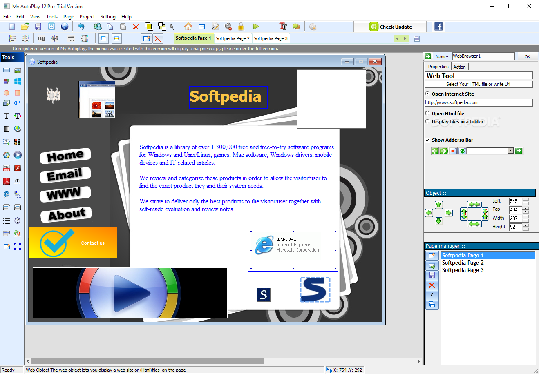Click the Facebook icon
This screenshot has width=539, height=374.
438,27
